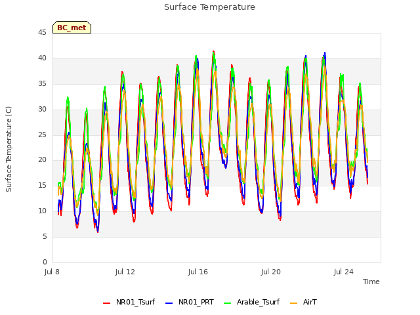Click the Surface Temperature (C) y-axis title

pyautogui.click(x=9, y=149)
